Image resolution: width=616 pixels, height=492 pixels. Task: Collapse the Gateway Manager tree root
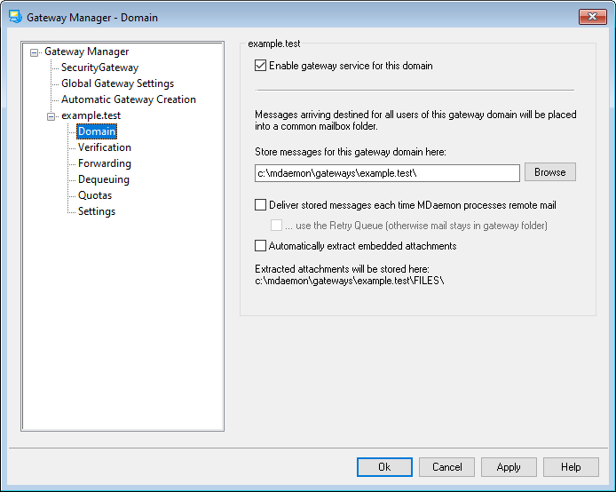(35, 52)
